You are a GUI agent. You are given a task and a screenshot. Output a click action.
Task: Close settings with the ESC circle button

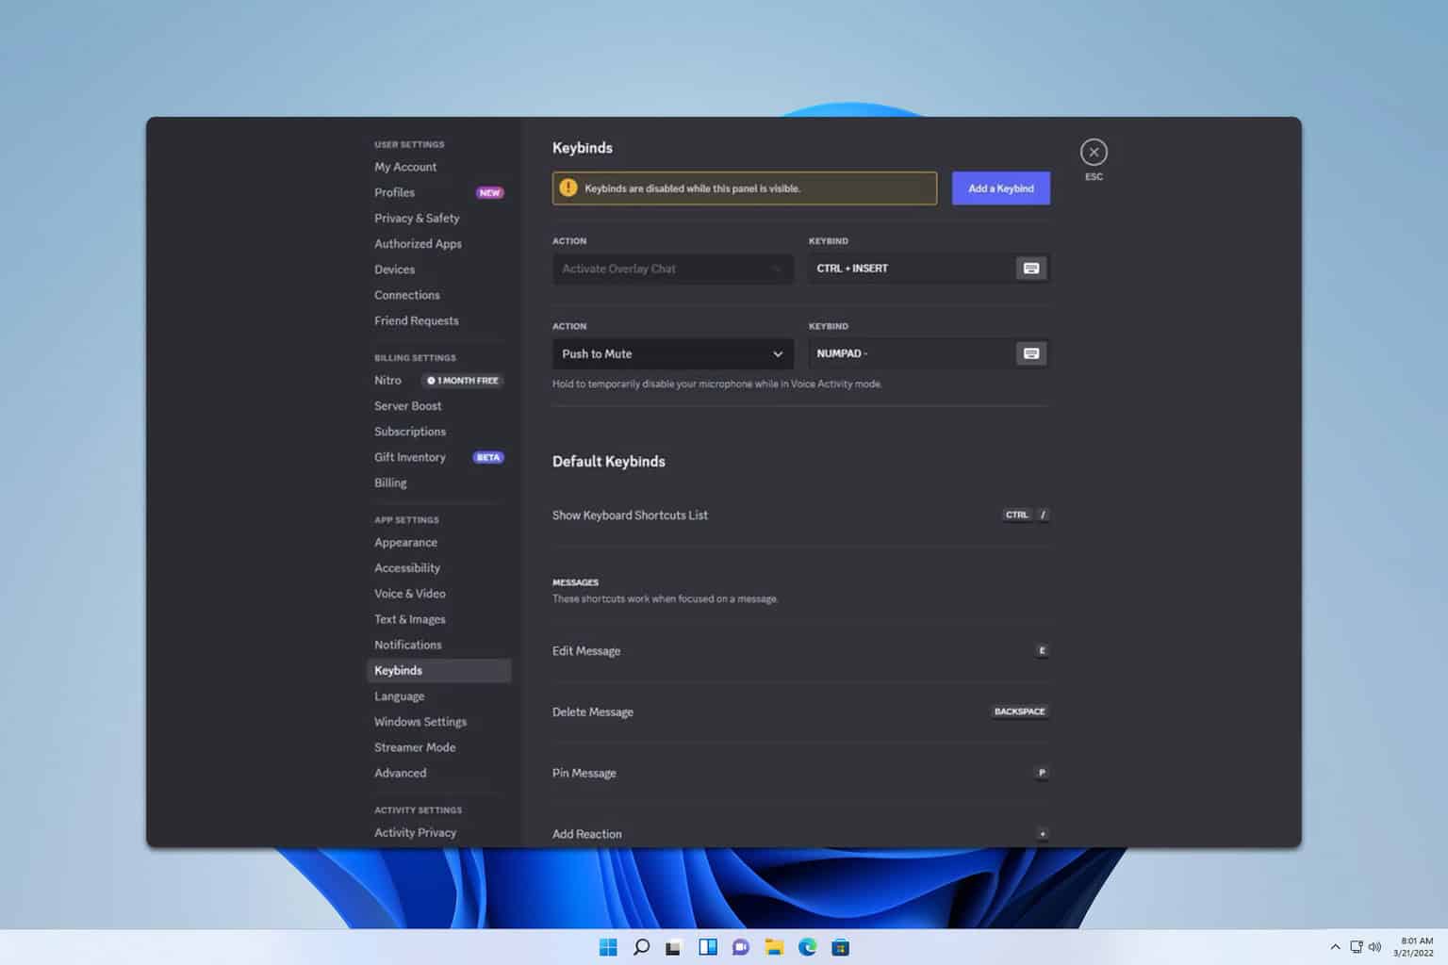(1094, 152)
